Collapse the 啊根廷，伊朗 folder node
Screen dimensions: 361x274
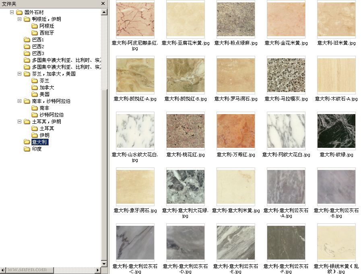[x=19, y=19]
